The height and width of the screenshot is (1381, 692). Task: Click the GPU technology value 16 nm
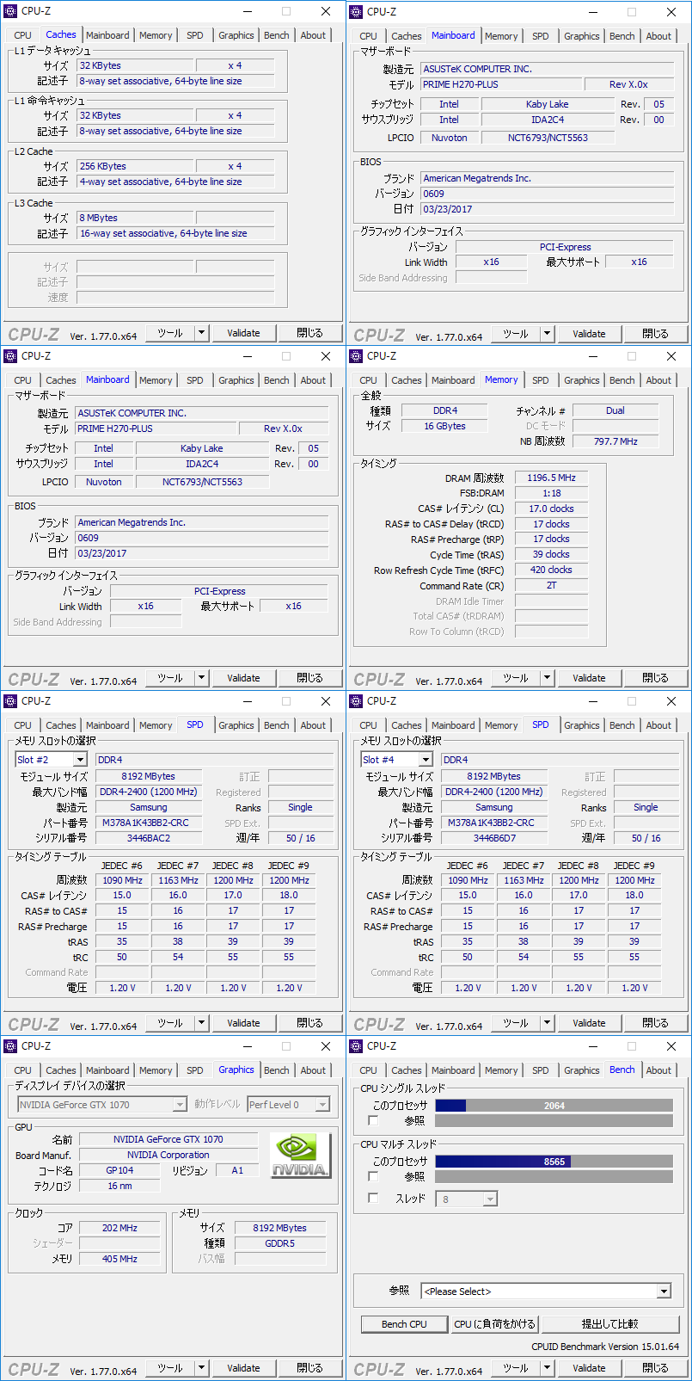pos(119,1186)
